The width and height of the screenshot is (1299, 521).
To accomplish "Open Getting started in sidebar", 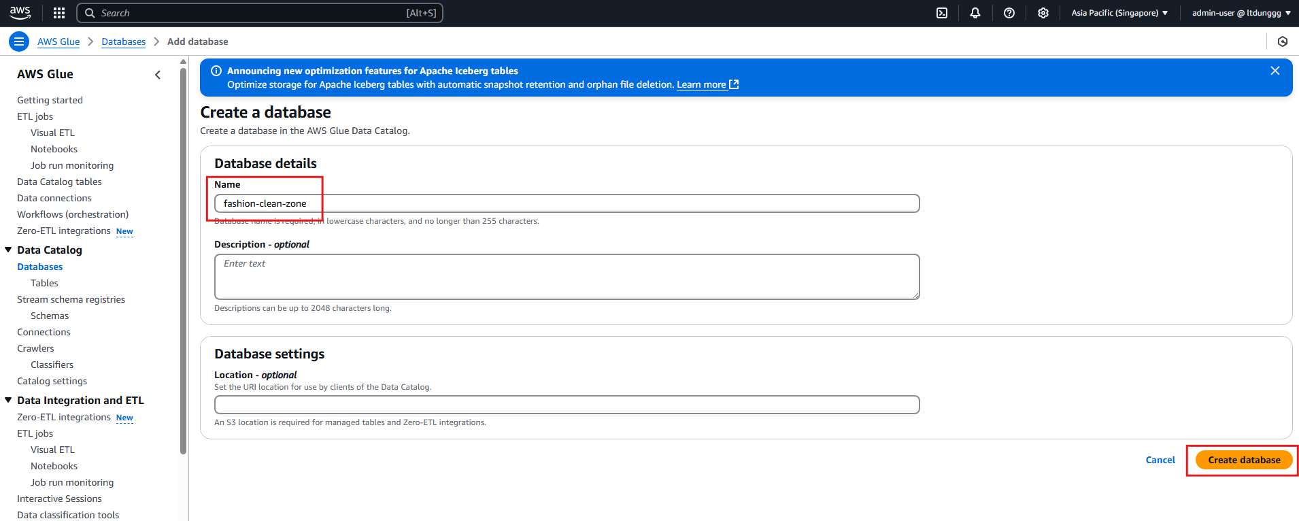I will [x=50, y=100].
